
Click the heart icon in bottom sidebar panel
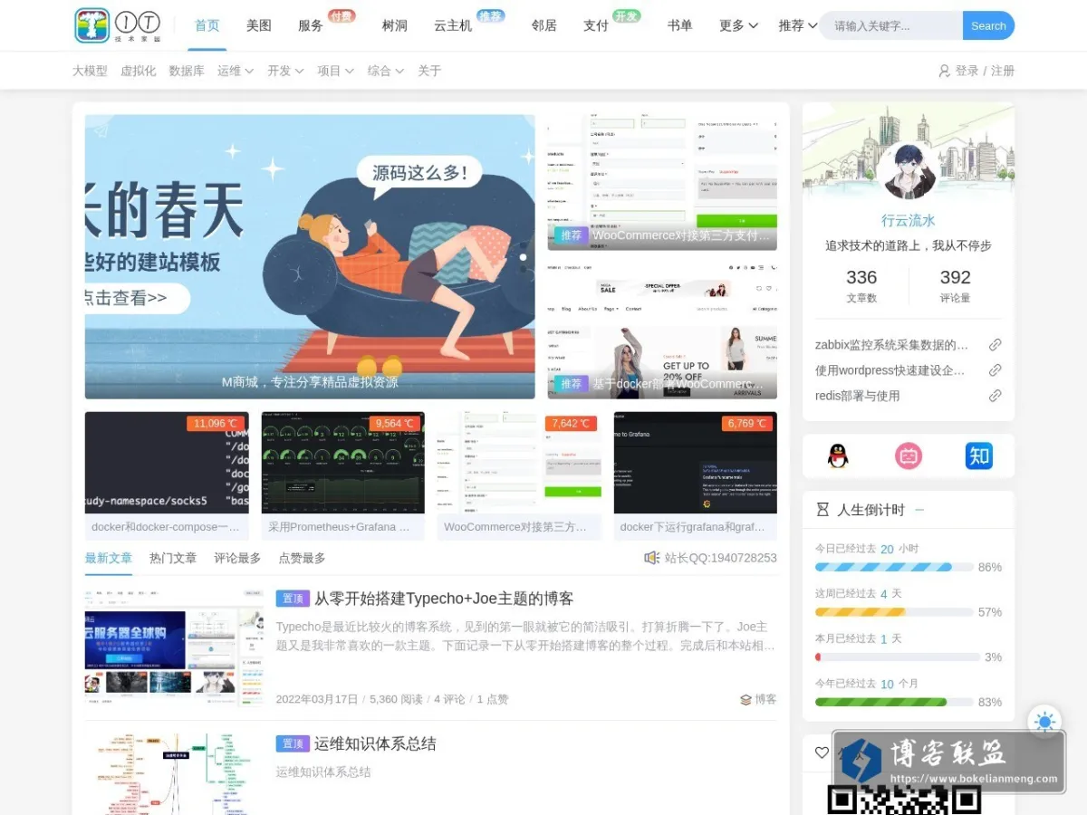[822, 753]
